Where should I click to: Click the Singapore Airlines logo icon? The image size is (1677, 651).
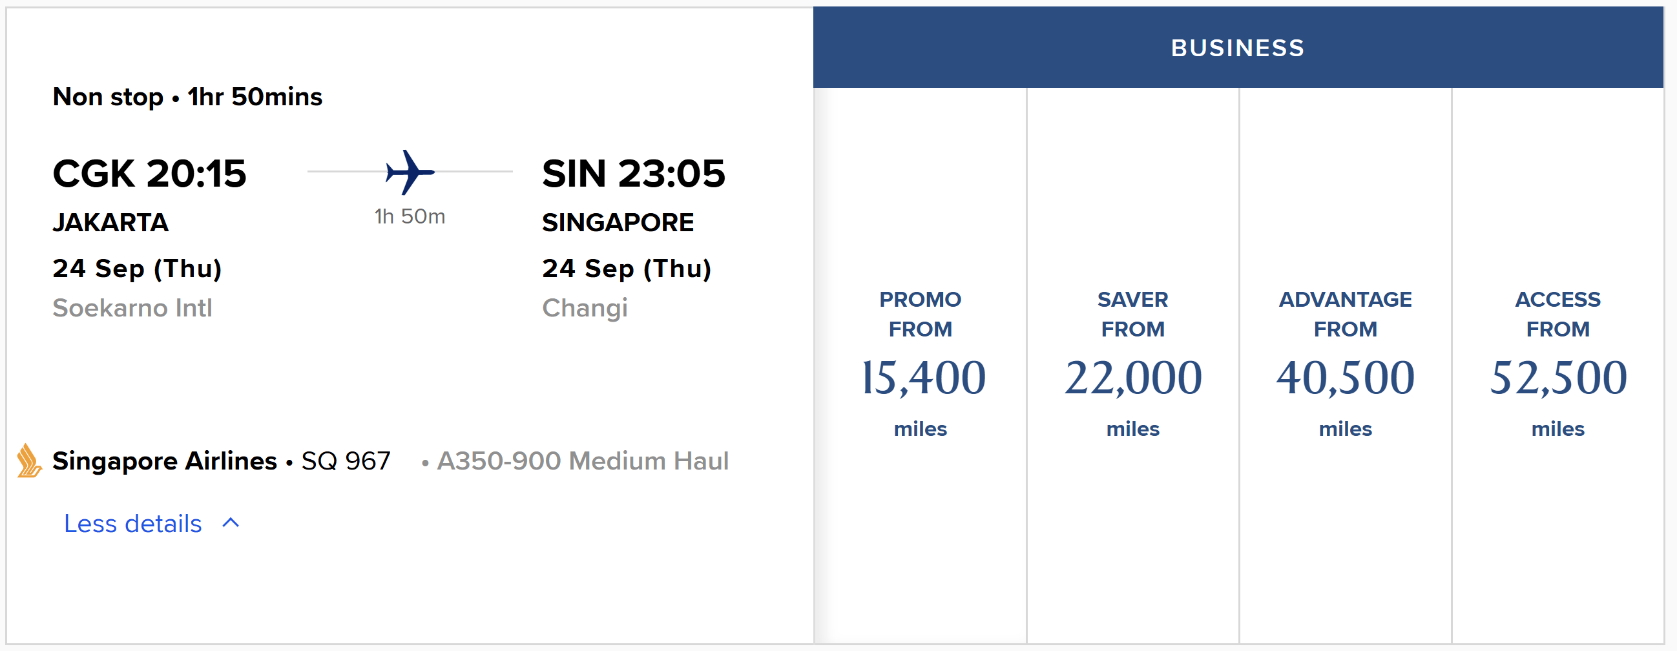pyautogui.click(x=29, y=461)
